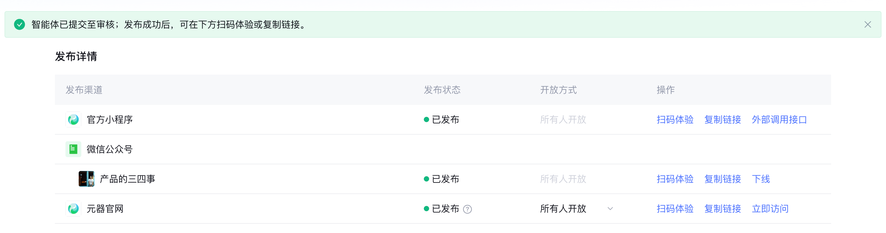Copy link for 元器官网 channel
The height and width of the screenshot is (233, 886).
coord(722,209)
